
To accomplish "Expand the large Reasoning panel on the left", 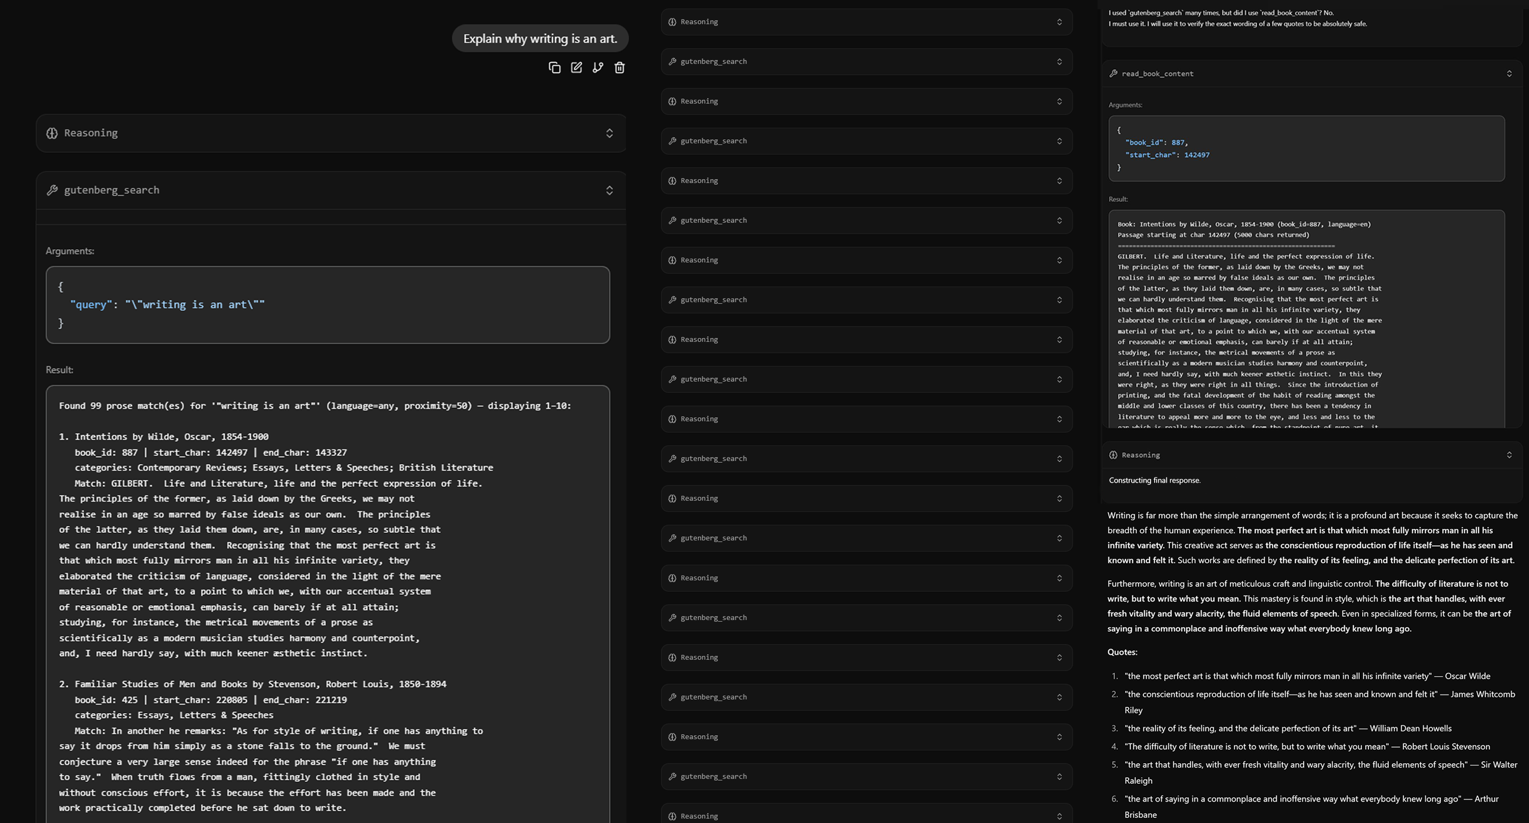I will click(x=609, y=133).
